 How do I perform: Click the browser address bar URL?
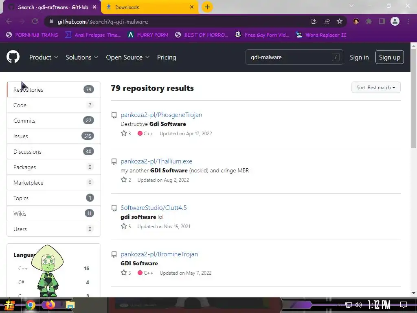[103, 22]
